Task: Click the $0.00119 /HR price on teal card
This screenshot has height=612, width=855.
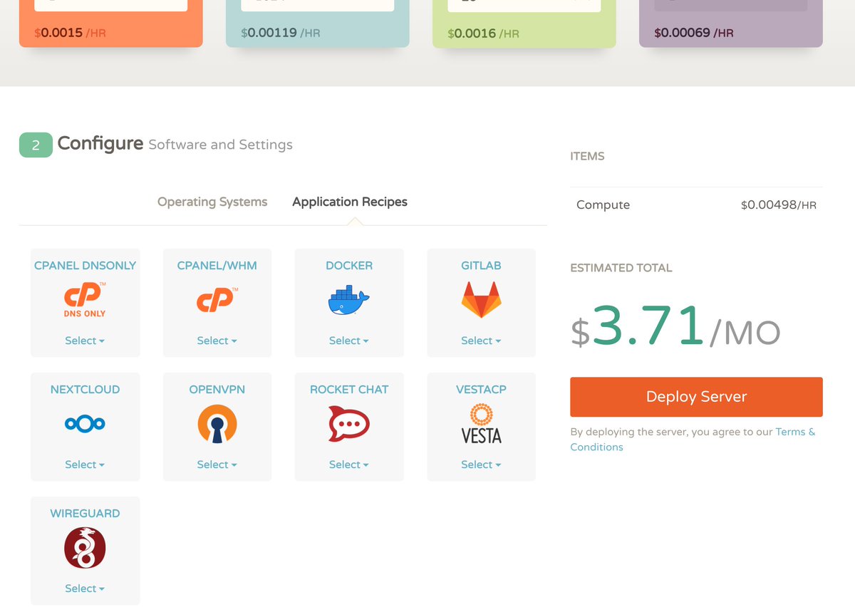Action: tap(281, 33)
